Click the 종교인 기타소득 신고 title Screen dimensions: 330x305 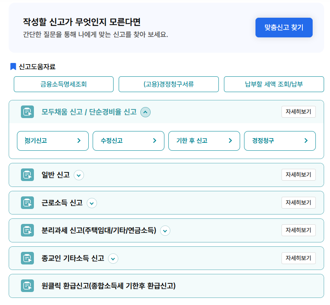click(x=73, y=258)
